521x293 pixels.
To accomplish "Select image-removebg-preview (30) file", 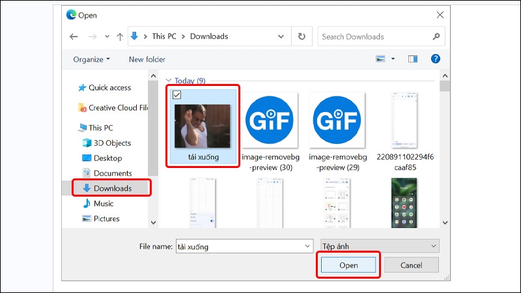I will click(x=270, y=132).
